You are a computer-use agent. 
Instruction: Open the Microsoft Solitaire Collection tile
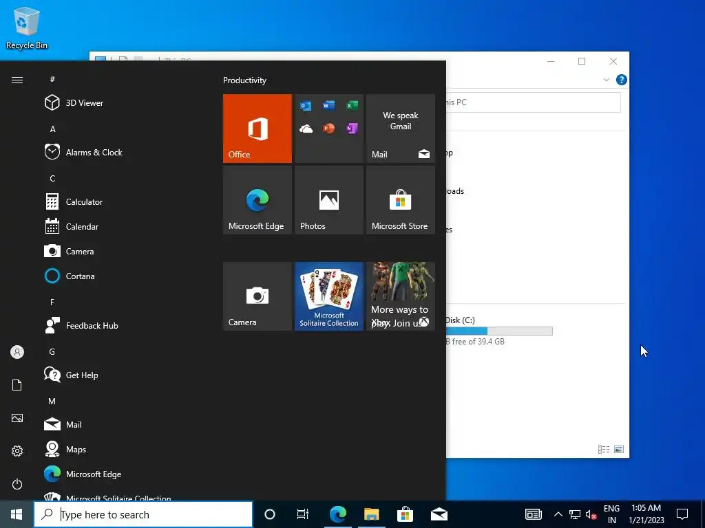click(328, 296)
